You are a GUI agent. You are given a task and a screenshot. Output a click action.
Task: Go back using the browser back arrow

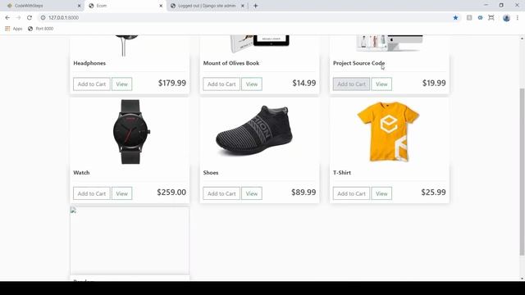7,18
